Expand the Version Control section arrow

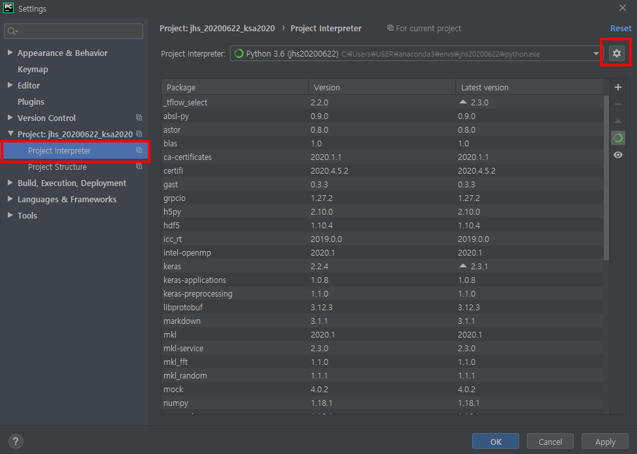10,117
